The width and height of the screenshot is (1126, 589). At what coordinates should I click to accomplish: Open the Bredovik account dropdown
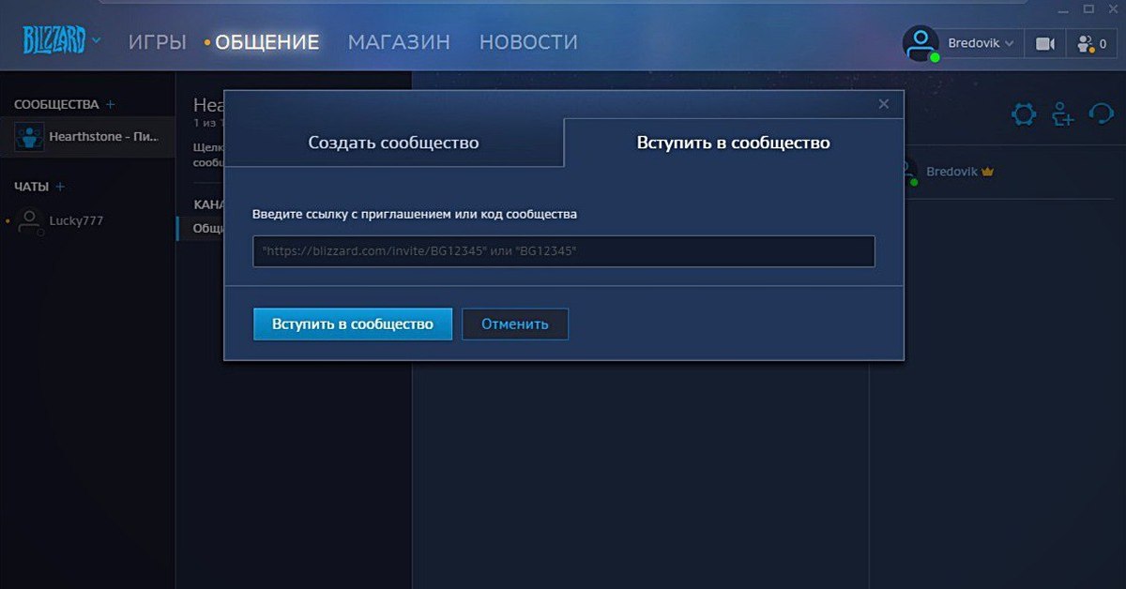coord(981,43)
